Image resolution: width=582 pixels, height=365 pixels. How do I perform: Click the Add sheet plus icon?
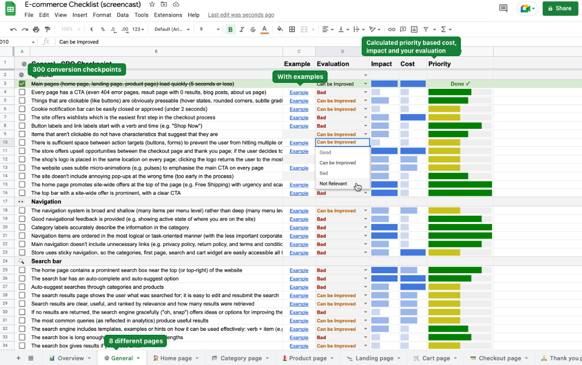click(x=18, y=358)
